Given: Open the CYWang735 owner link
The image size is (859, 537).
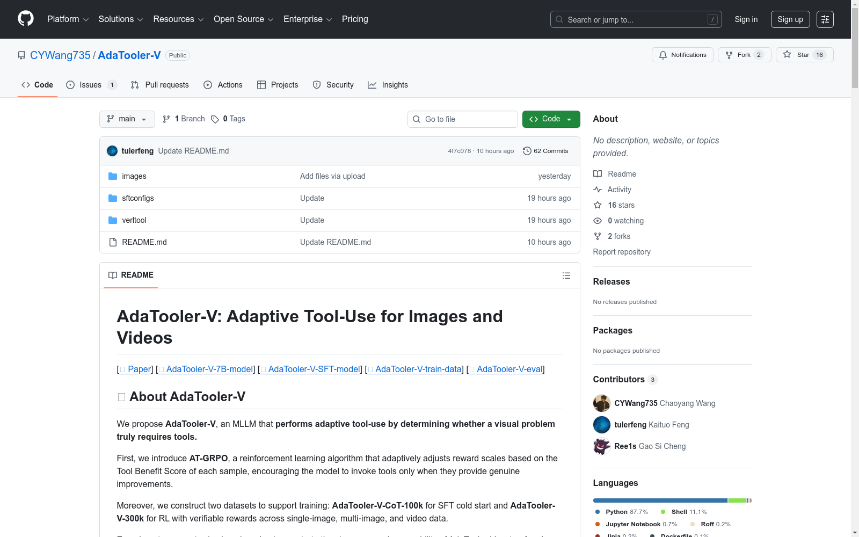Looking at the screenshot, I should (x=60, y=55).
